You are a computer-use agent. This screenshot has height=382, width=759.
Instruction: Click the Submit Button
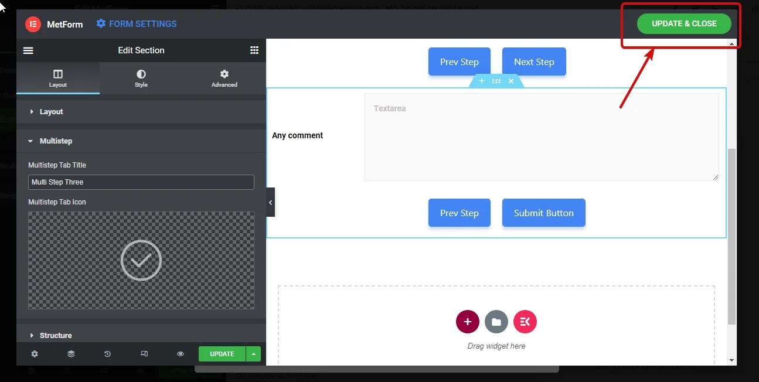(x=544, y=213)
